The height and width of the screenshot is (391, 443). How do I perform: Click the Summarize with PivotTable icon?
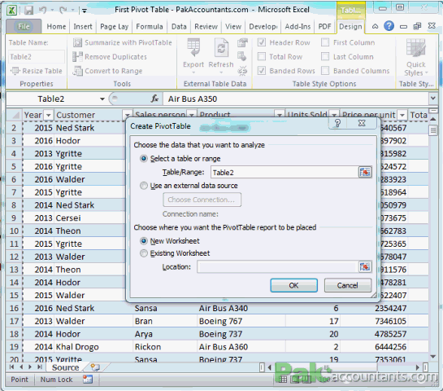pos(77,42)
